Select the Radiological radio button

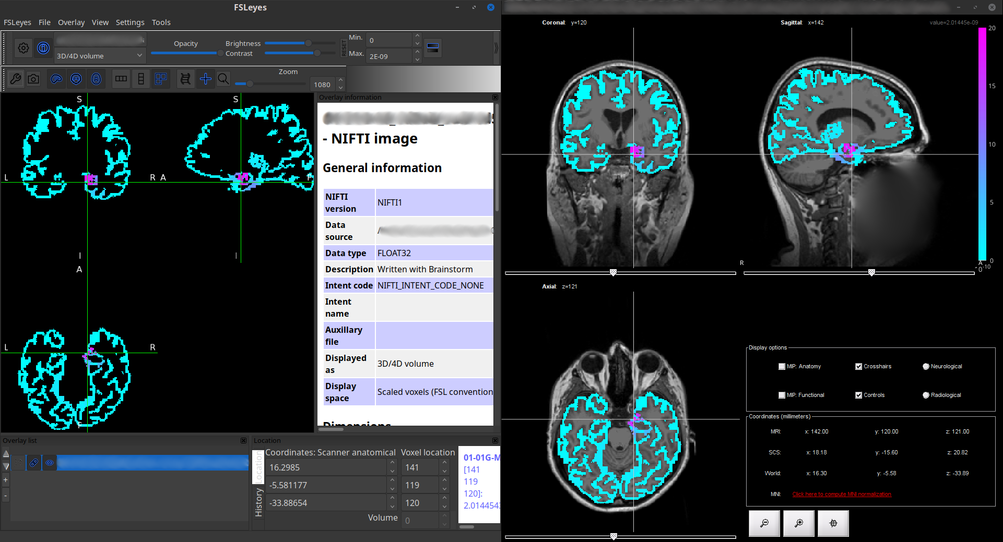(x=926, y=395)
